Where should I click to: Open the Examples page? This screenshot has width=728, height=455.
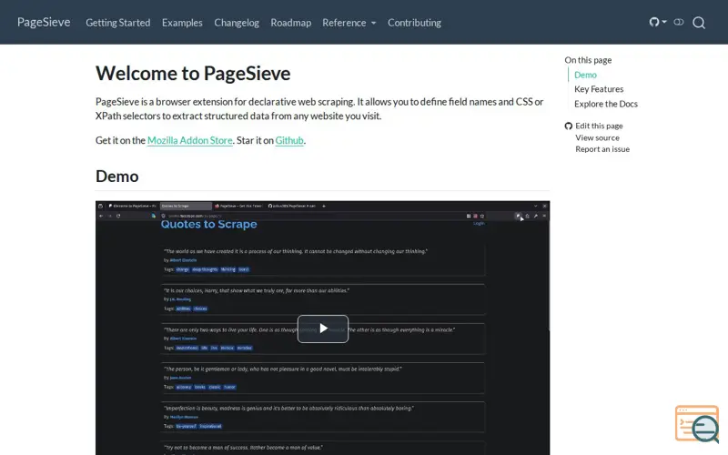(x=182, y=22)
